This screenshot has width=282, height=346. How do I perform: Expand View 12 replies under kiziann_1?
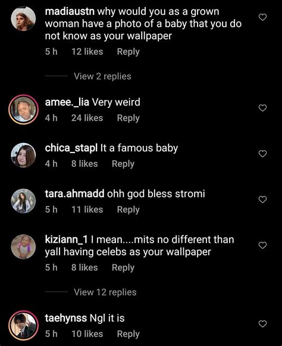click(x=105, y=292)
